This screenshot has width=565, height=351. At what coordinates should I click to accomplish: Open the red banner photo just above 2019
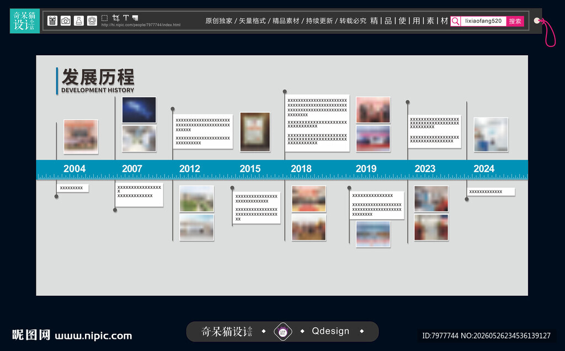click(x=373, y=139)
